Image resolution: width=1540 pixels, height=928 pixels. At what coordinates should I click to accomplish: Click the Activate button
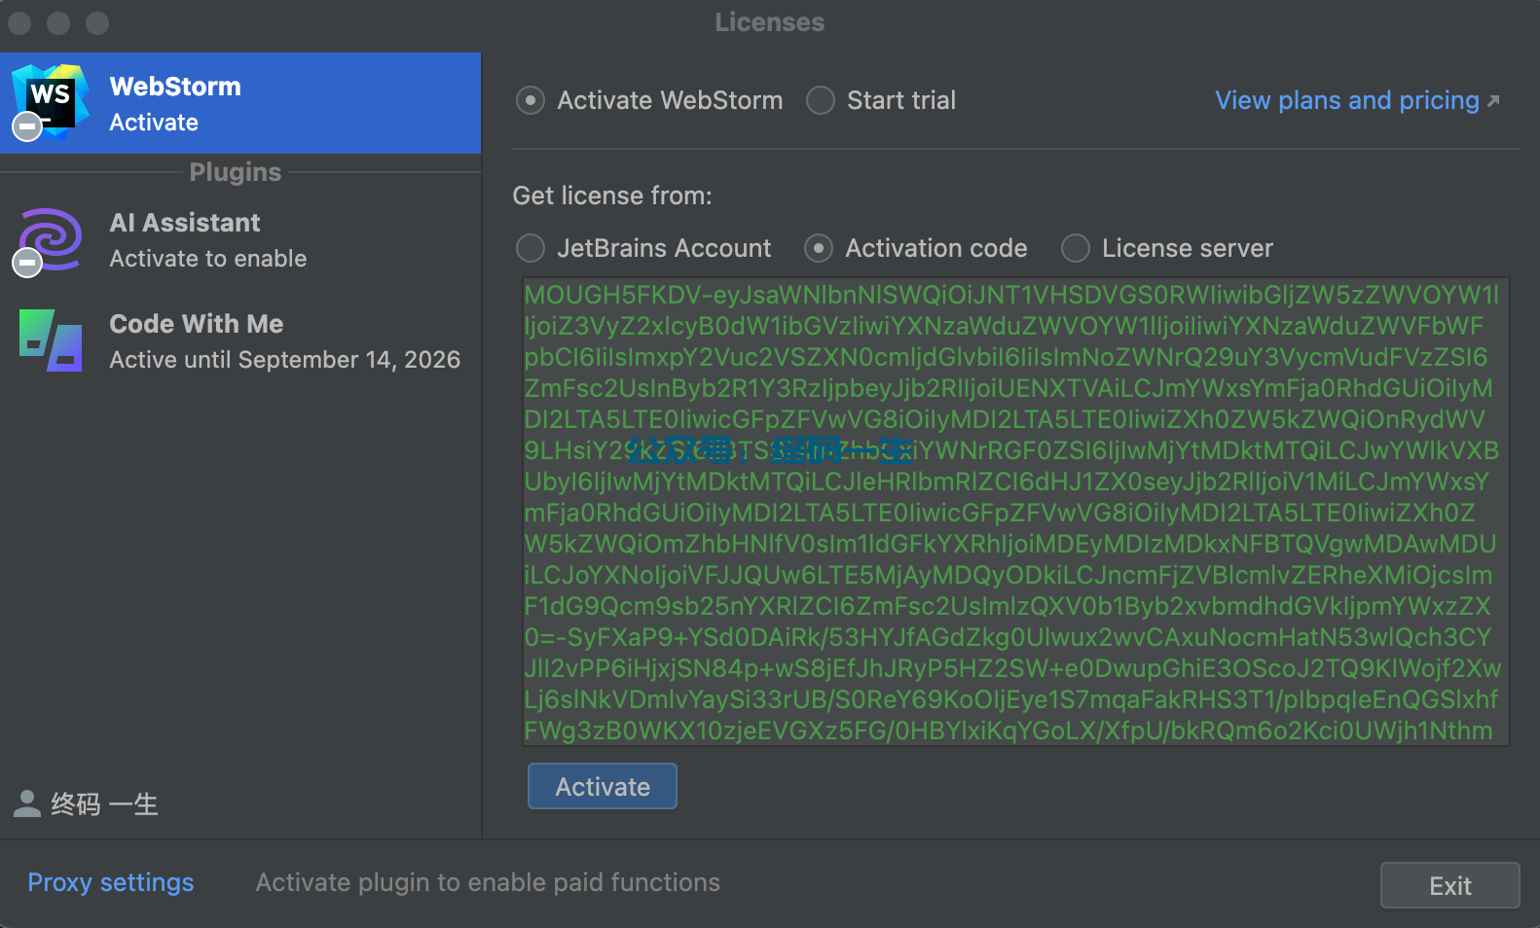point(603,786)
